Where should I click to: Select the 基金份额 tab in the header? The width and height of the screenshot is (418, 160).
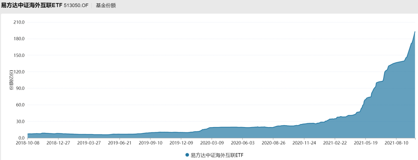pos(106,5)
